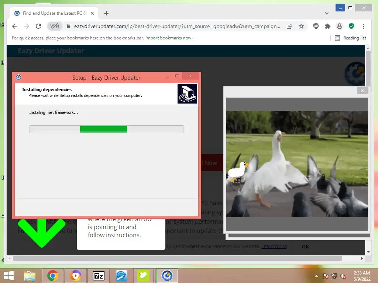Open the Extensions puzzle menu
The image size is (378, 283).
[328, 26]
